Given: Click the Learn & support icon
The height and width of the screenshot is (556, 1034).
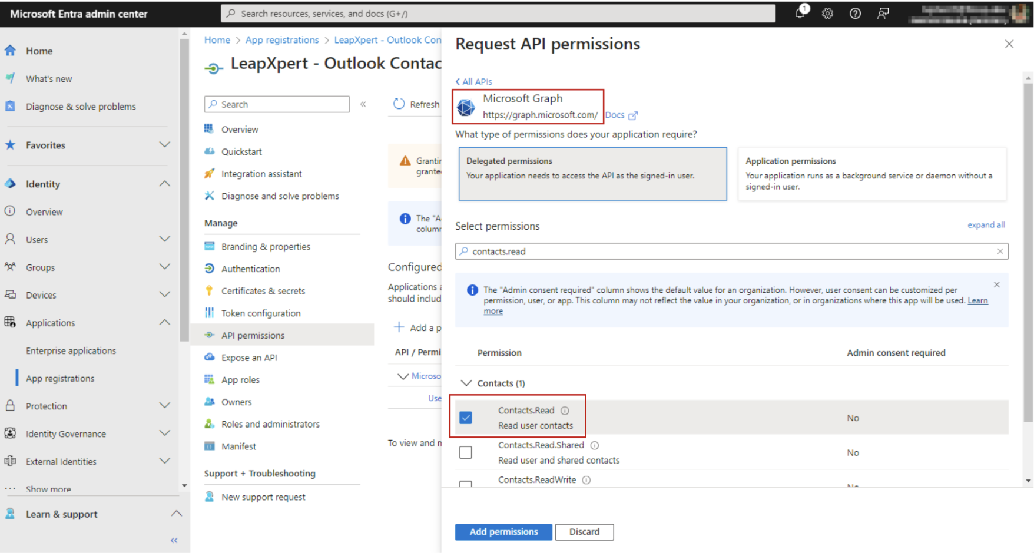Looking at the screenshot, I should (x=10, y=514).
